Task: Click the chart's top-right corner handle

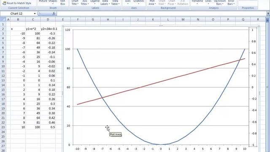Action: [x=259, y=26]
